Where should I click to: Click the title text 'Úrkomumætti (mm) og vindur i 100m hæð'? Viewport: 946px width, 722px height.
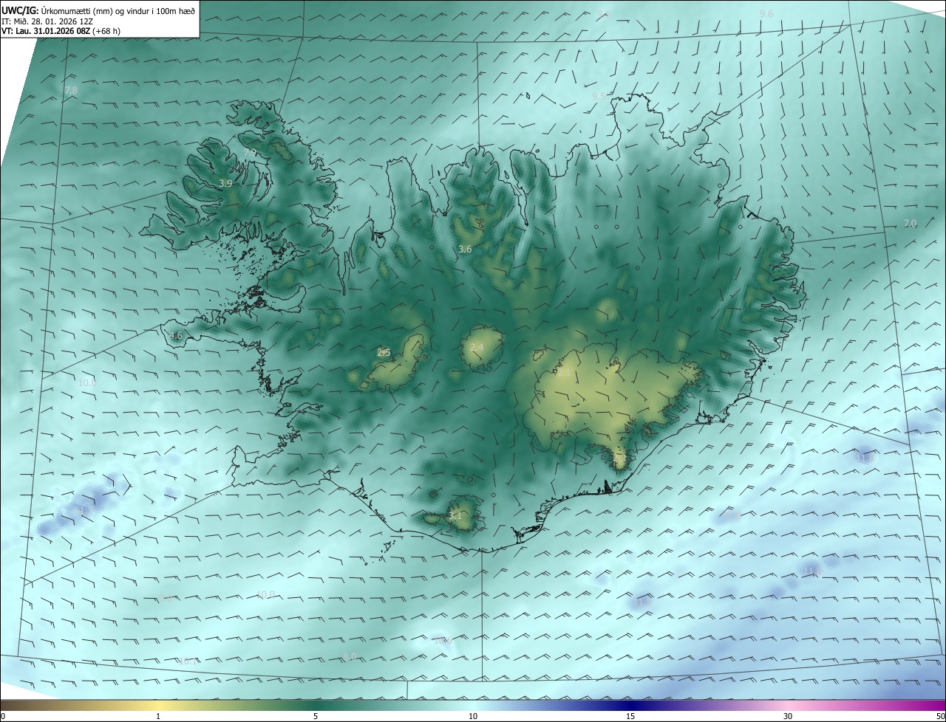pyautogui.click(x=118, y=10)
